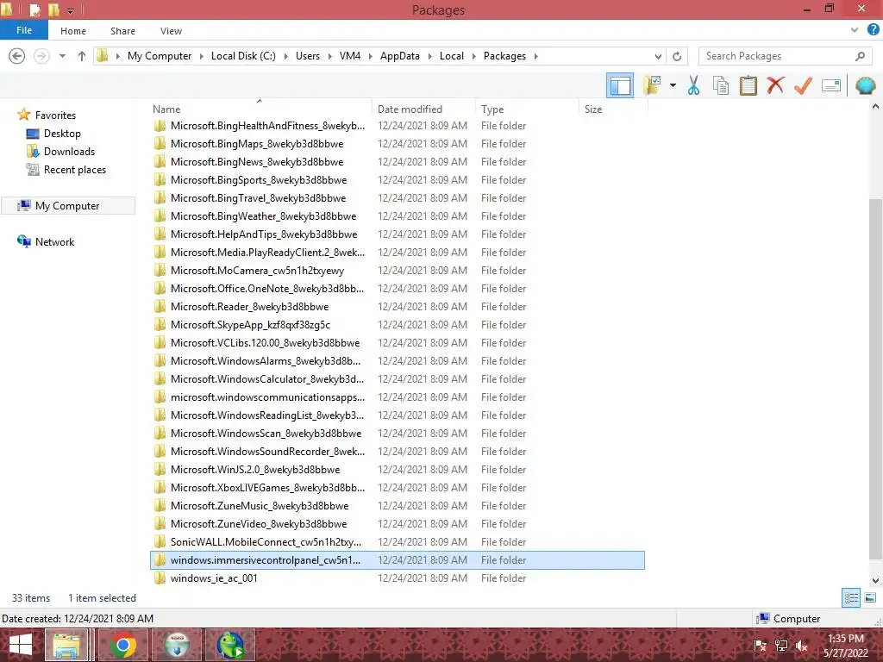Go back with the Back arrow

coord(17,56)
